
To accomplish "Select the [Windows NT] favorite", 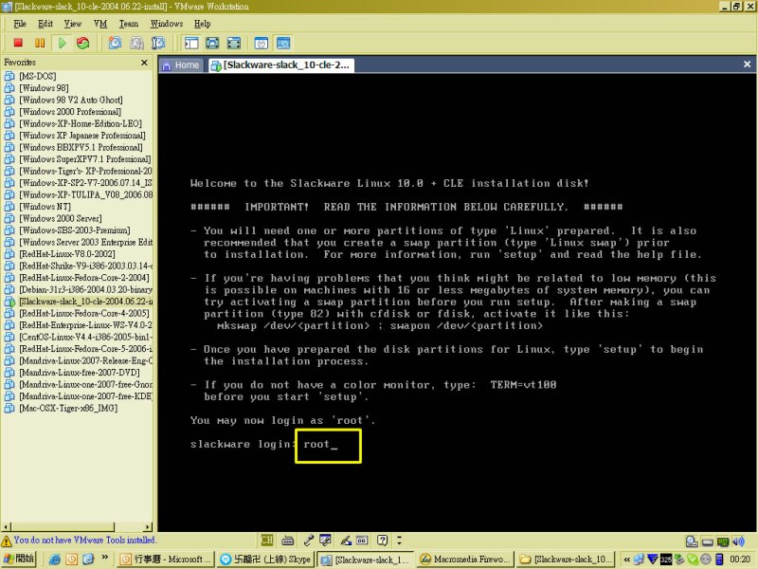I will tap(45, 206).
